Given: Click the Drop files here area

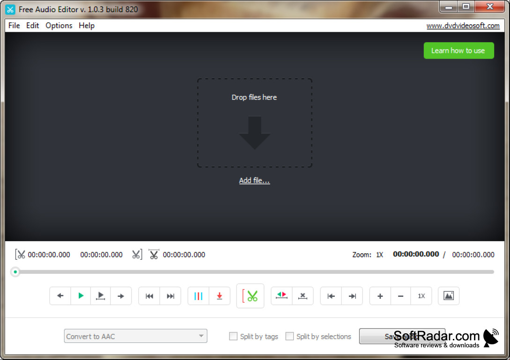Looking at the screenshot, I should [x=254, y=123].
